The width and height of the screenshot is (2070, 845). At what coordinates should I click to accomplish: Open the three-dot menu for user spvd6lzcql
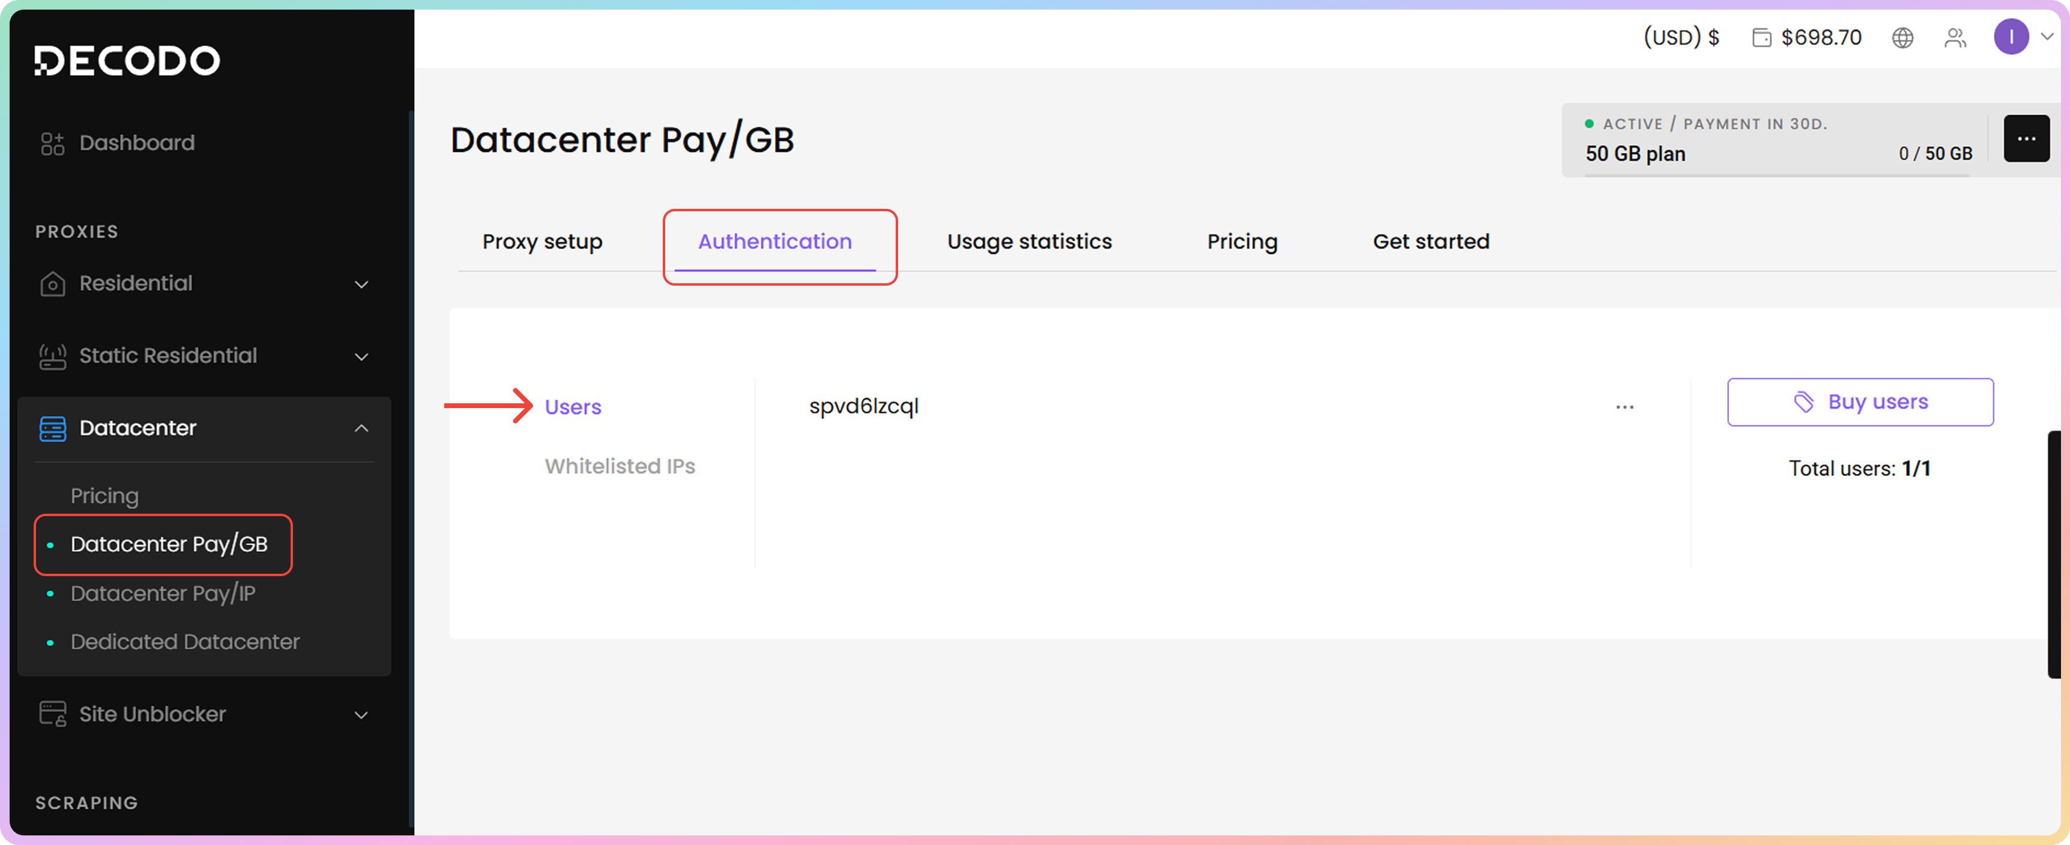pos(1624,407)
